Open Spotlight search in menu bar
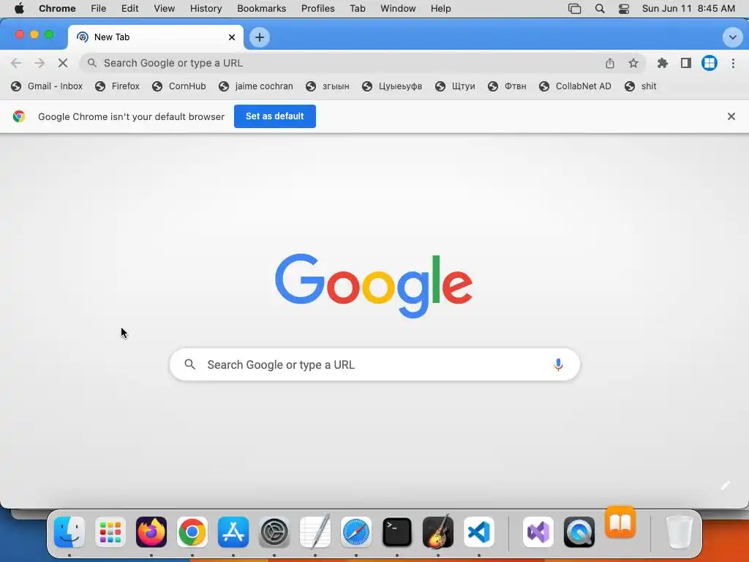This screenshot has width=749, height=562. (600, 9)
